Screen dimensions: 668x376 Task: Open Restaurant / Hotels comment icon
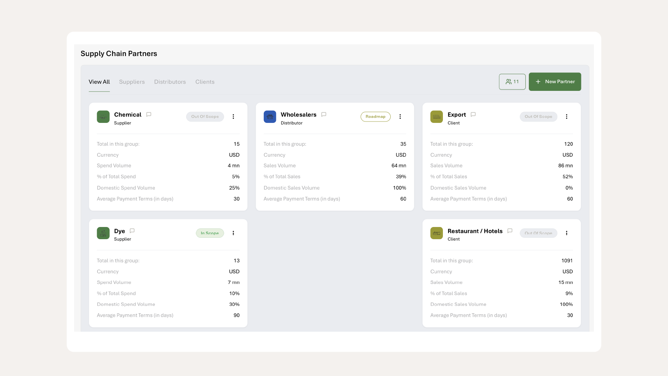[510, 231]
